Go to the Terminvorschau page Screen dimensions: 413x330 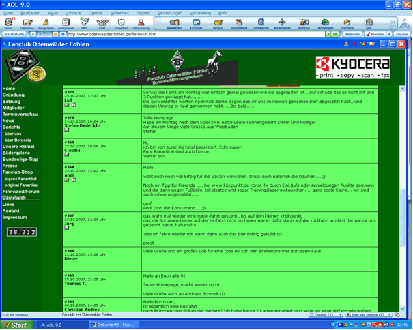[x=20, y=114]
